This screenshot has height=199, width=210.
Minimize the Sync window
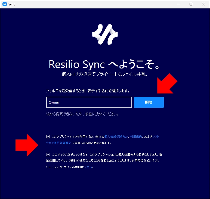pos(179,4)
